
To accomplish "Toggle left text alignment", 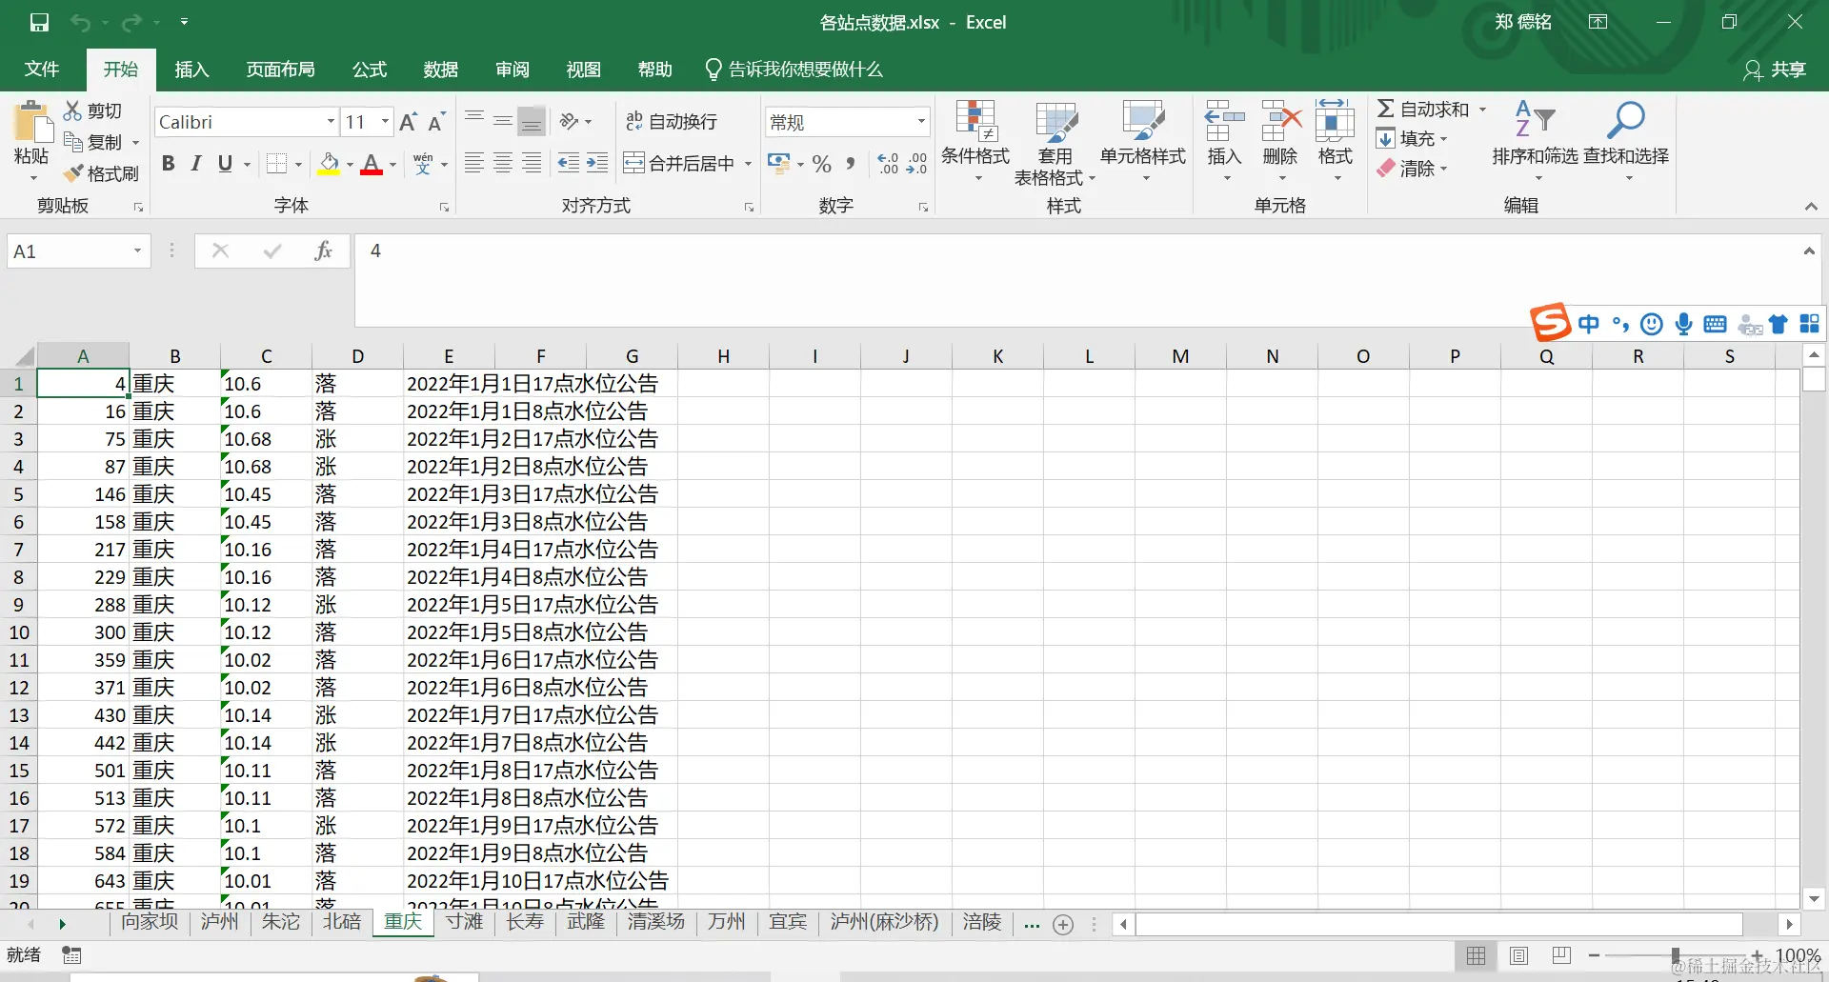I will click(473, 163).
